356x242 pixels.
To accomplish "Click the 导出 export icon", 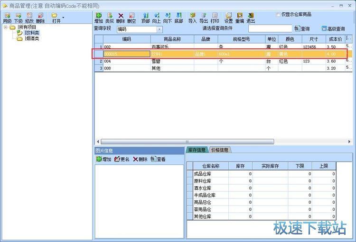I will tap(204, 18).
